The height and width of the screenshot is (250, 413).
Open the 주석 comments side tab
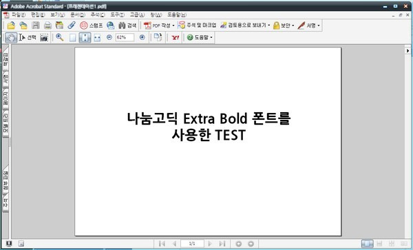pos(6,202)
